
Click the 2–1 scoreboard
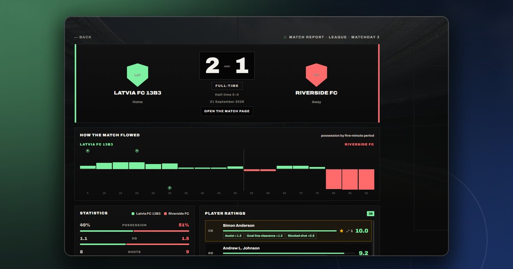pos(227,66)
